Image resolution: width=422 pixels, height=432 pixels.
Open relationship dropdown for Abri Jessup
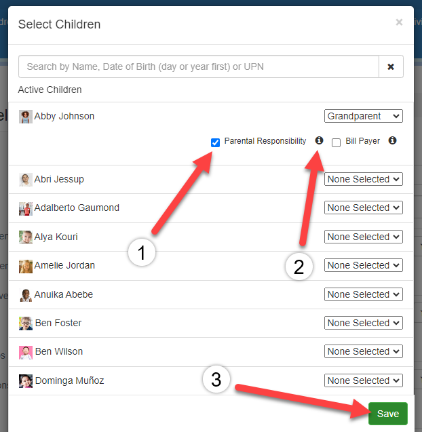[363, 179]
